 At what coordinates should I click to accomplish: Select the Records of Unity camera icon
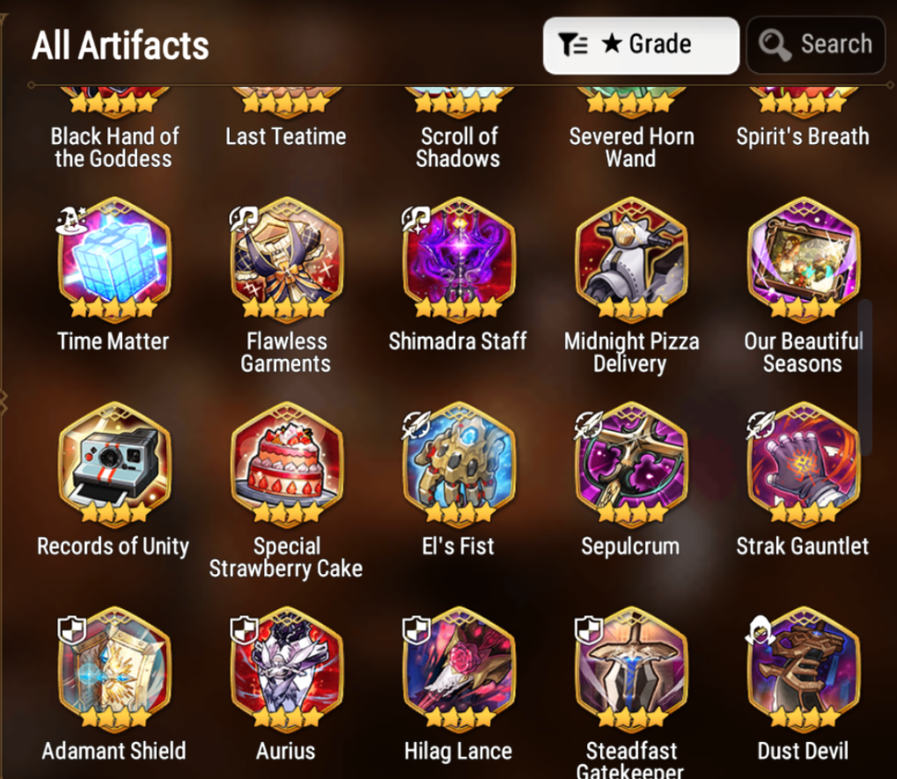click(114, 462)
